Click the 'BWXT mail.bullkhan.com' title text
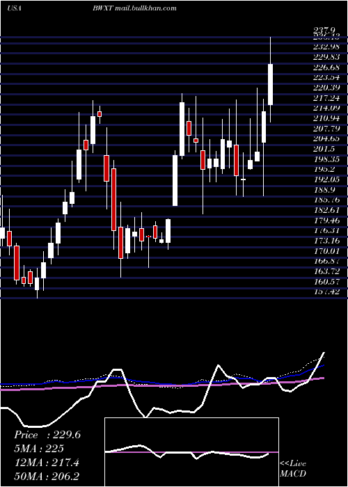 134,8
